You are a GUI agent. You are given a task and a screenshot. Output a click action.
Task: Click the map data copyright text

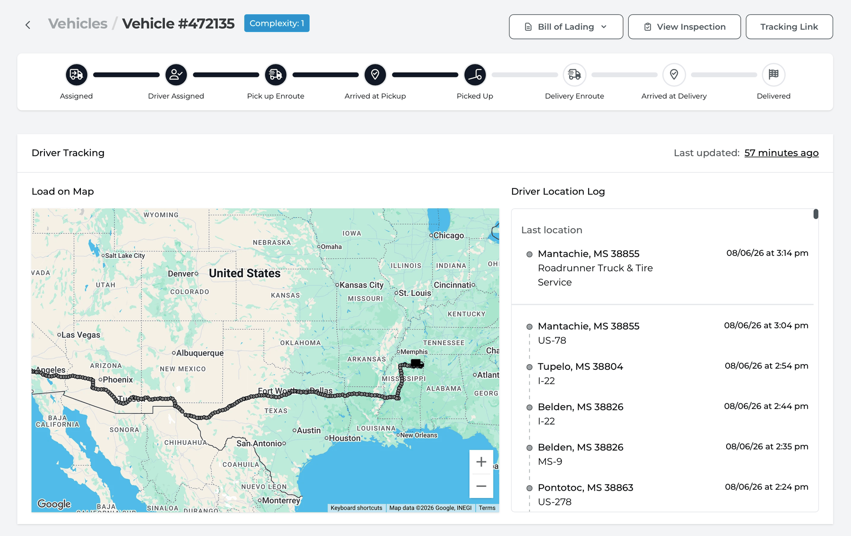pos(430,508)
